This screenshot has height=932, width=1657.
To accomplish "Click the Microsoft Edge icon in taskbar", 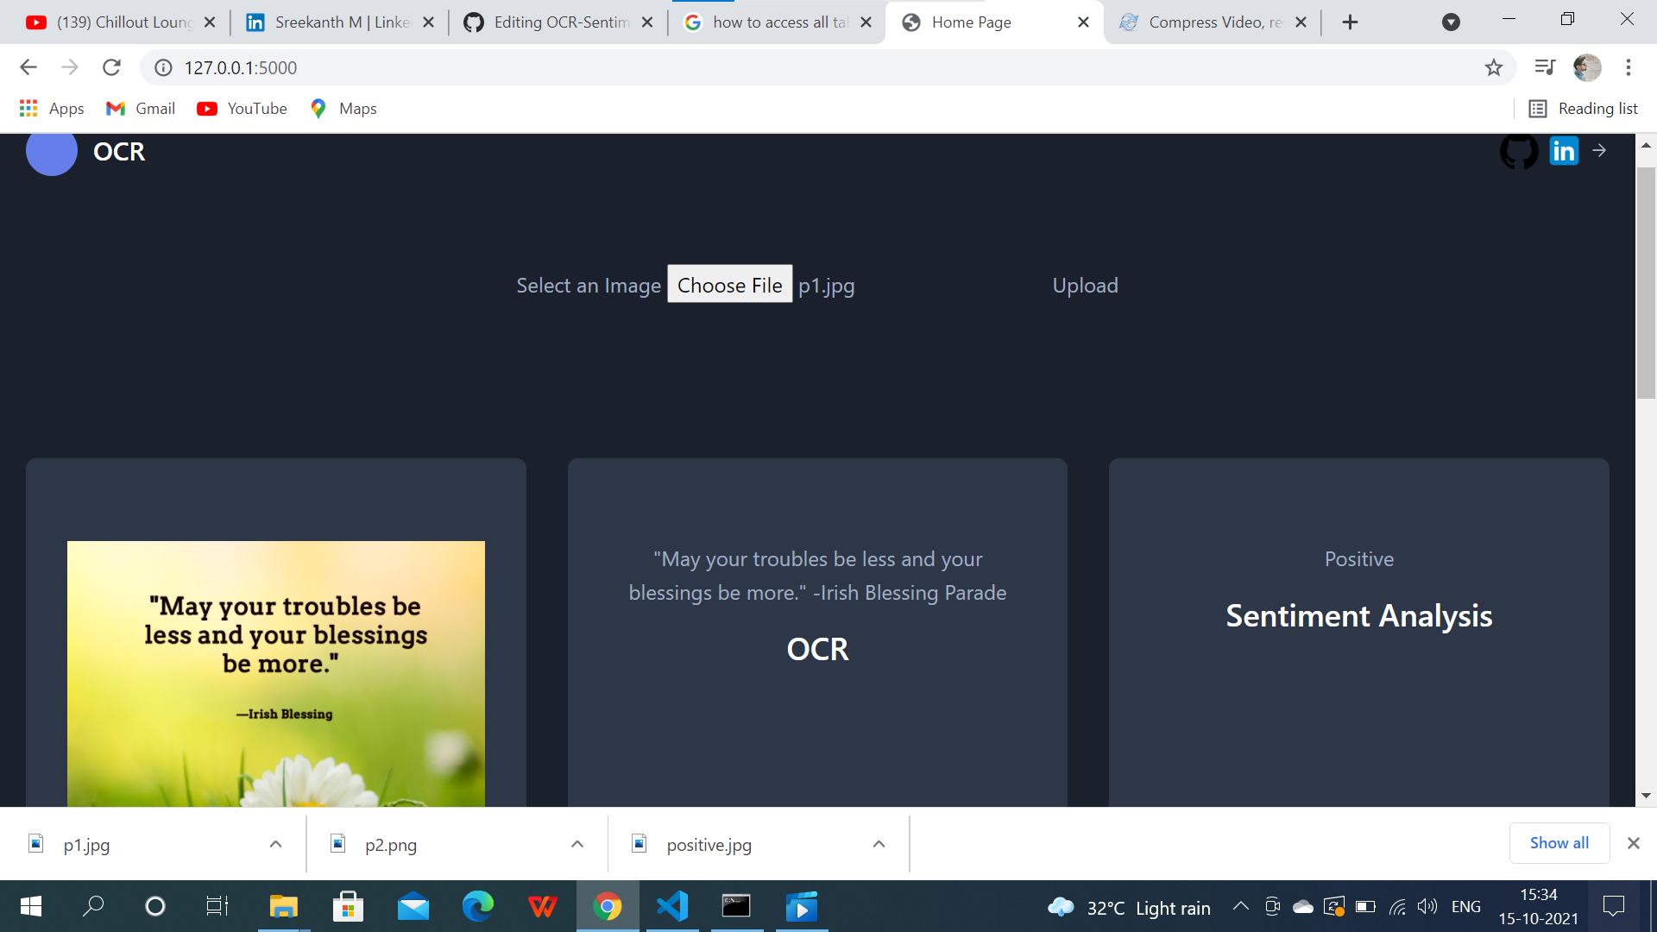I will pos(478,907).
